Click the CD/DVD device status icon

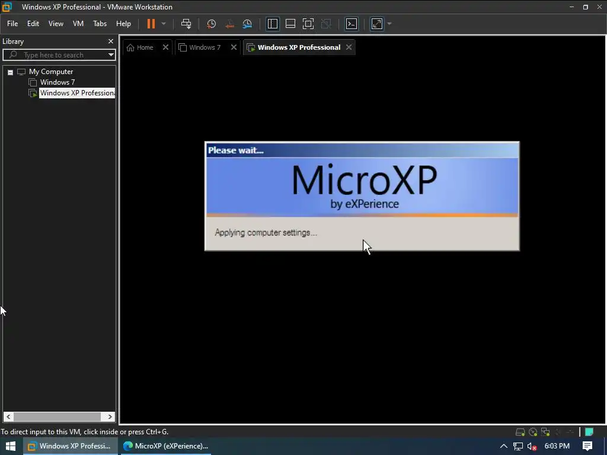pyautogui.click(x=533, y=432)
